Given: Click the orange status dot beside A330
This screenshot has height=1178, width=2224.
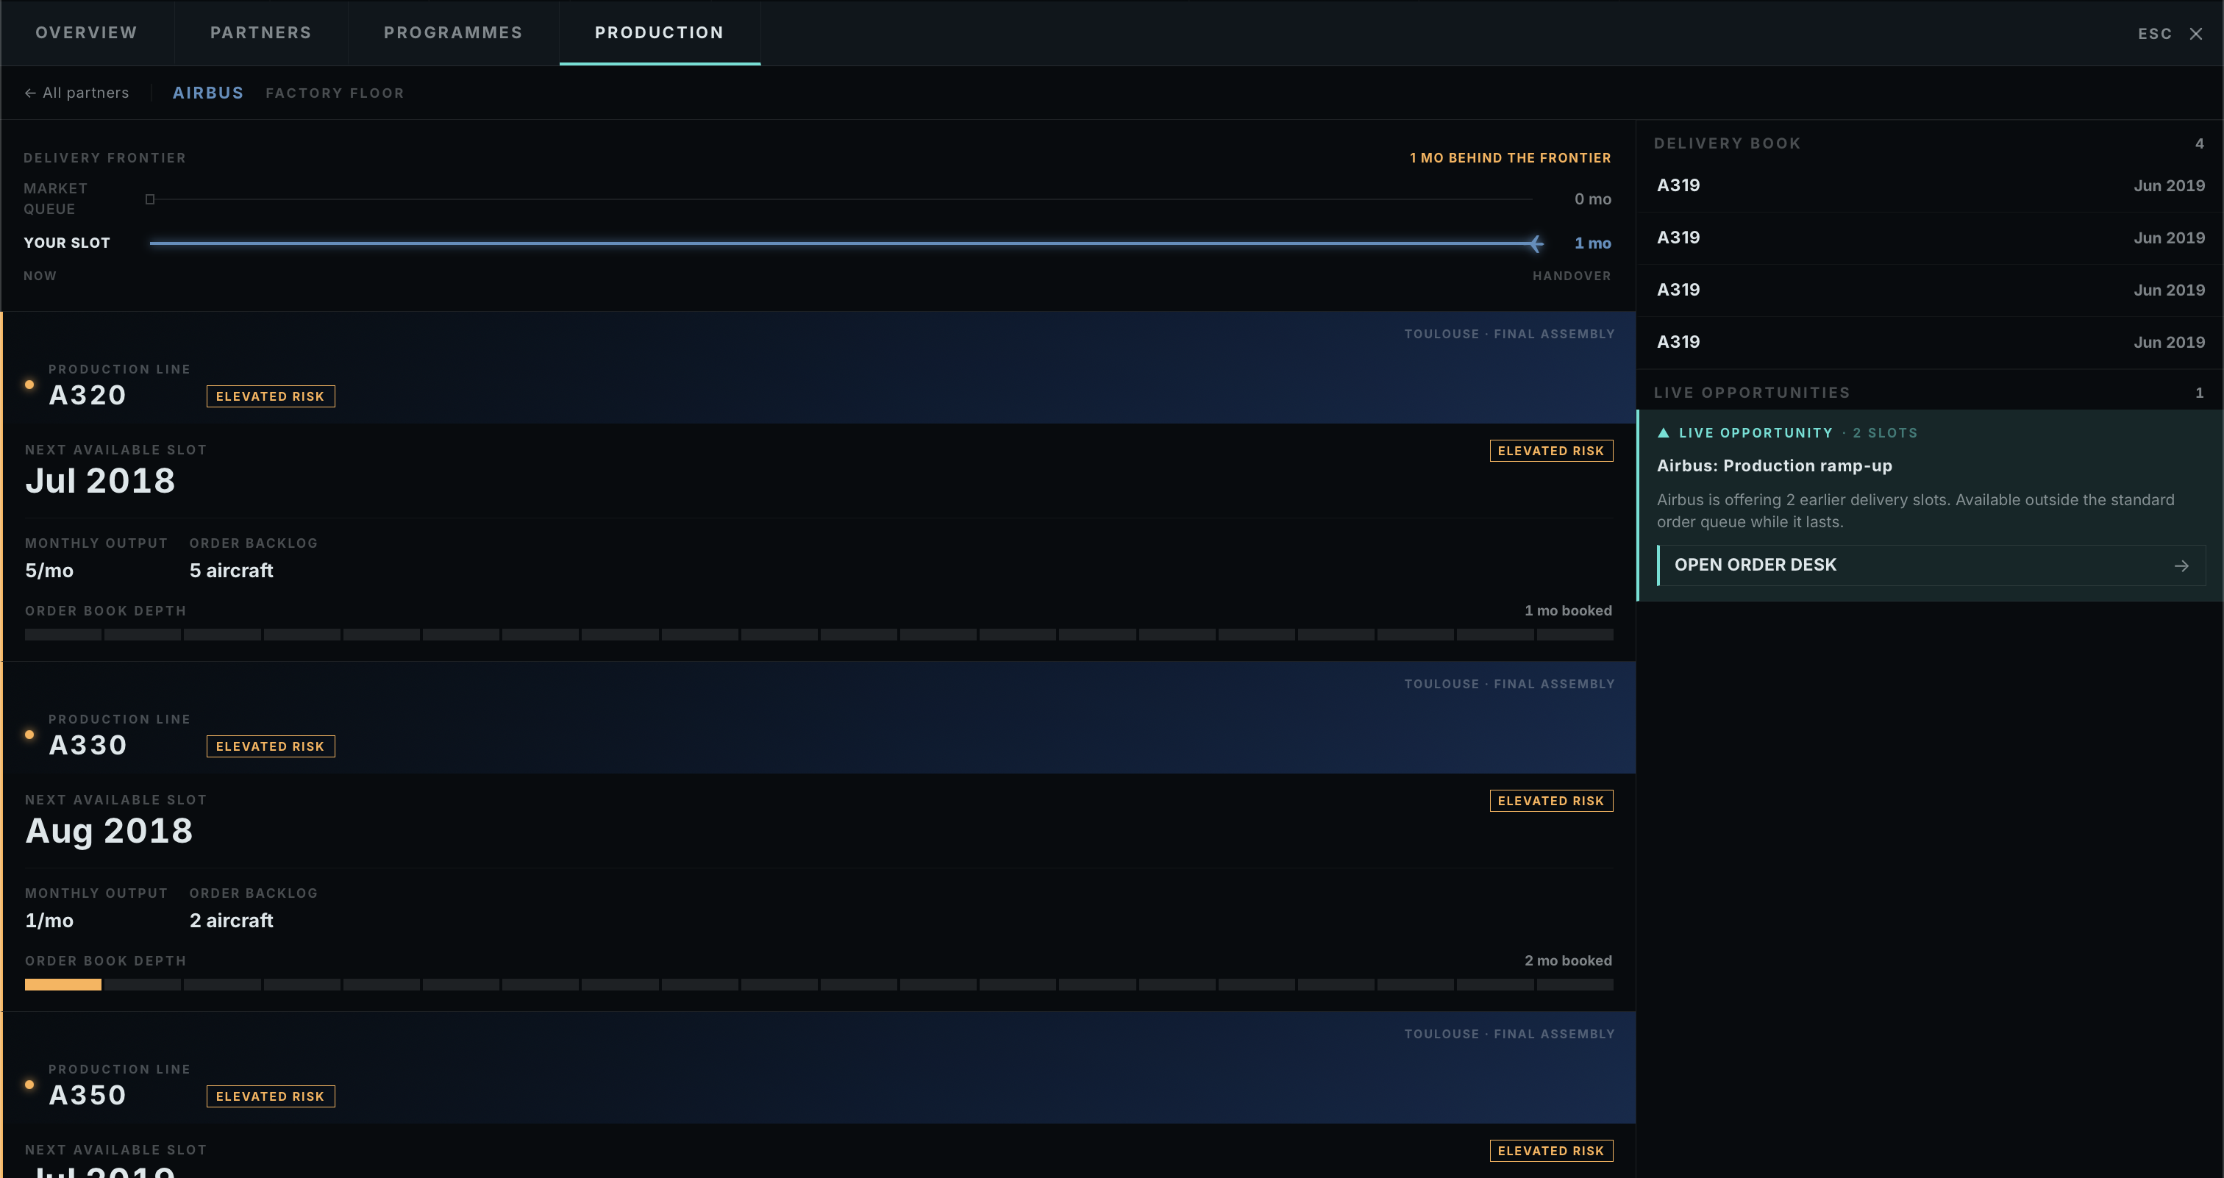Looking at the screenshot, I should pos(29,735).
